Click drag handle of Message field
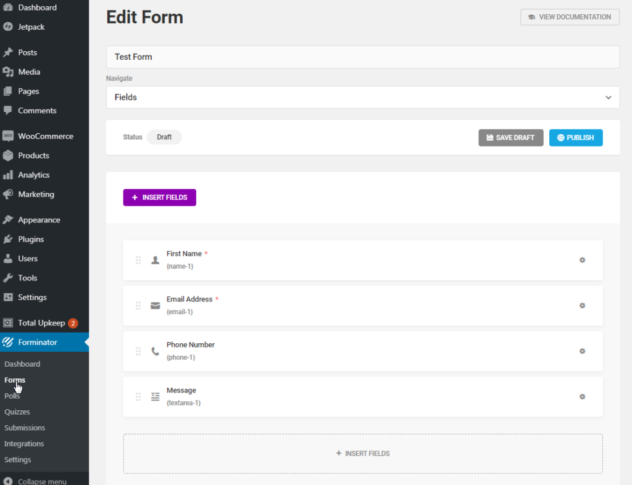This screenshot has height=485, width=632. 138,397
